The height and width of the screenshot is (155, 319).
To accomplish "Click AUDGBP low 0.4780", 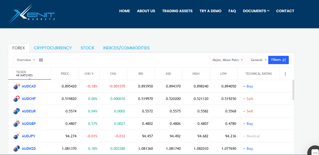I will click(x=231, y=124).
